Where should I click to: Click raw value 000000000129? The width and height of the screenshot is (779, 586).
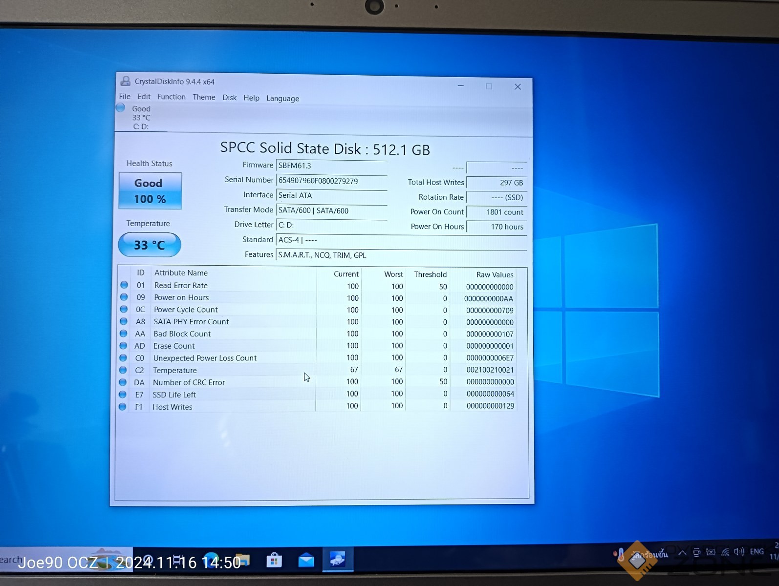click(x=490, y=406)
